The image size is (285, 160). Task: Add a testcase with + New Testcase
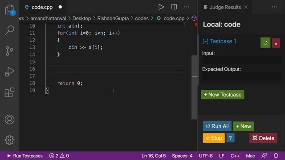223,95
